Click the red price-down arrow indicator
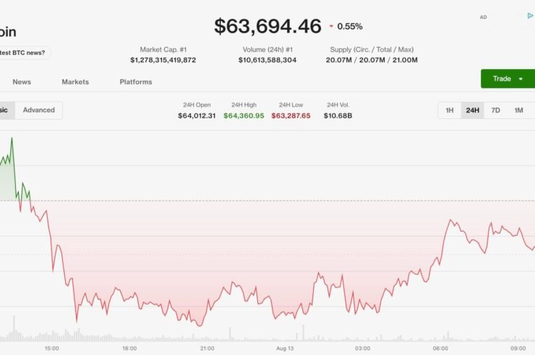Viewport: 535px width, 355px height. click(331, 26)
